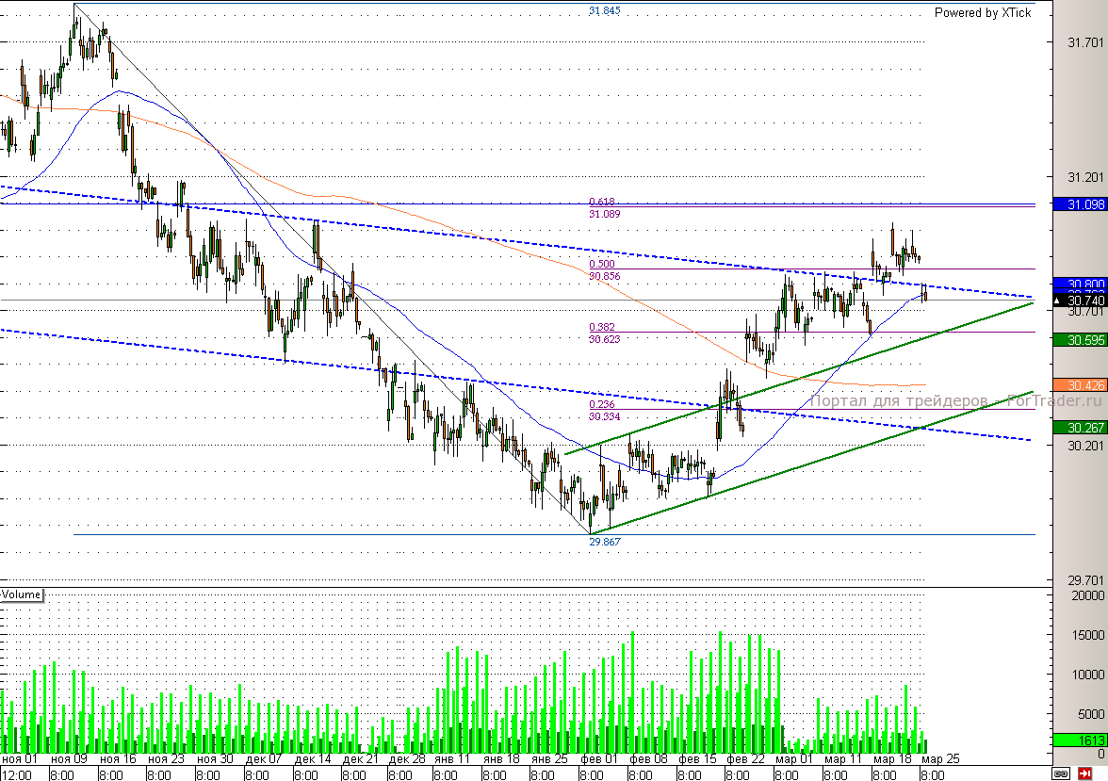
Task: Click the 30.201 price axis label
Action: [x=1084, y=446]
